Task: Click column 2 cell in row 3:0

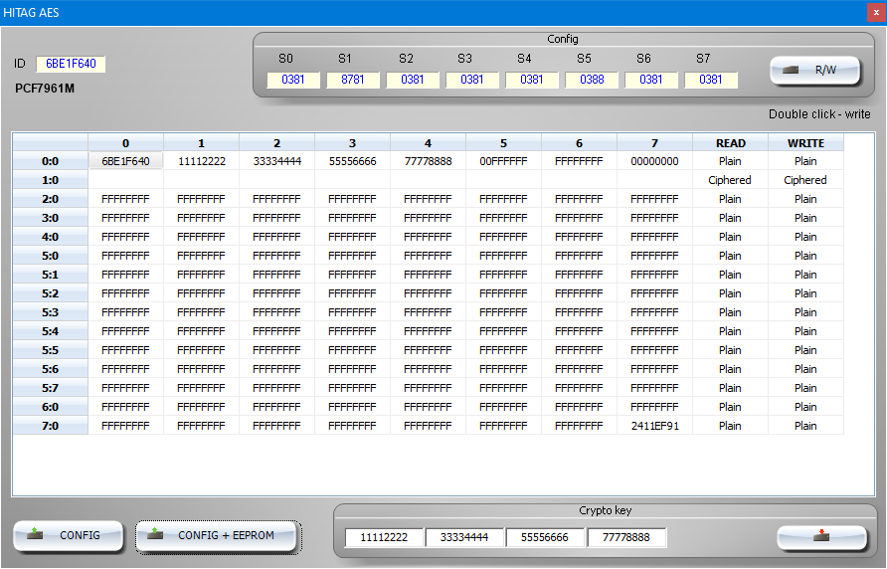Action: tap(277, 218)
